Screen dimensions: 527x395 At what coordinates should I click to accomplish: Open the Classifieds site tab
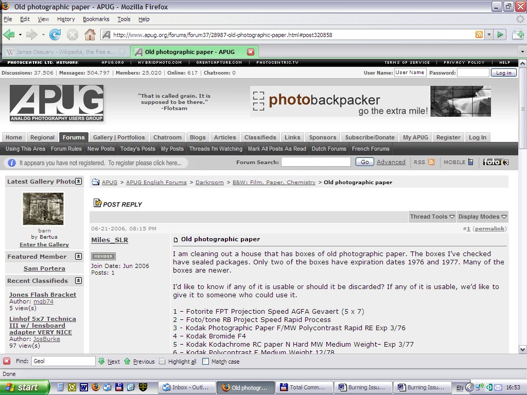[x=260, y=137]
